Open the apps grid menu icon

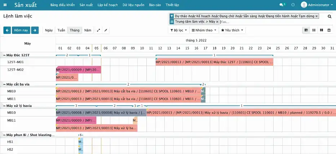(x=5, y=5)
